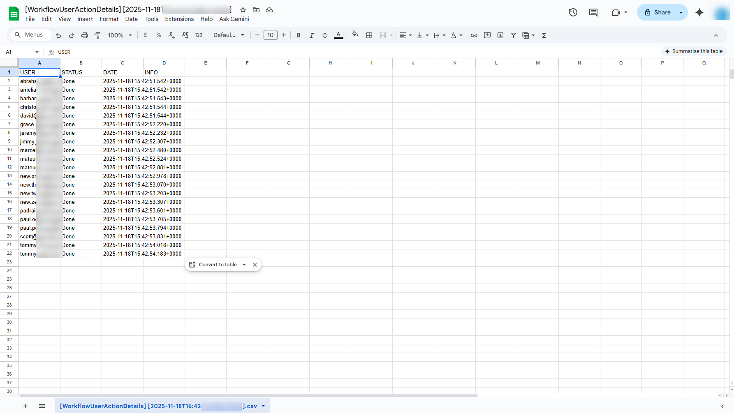The image size is (734, 413).
Task: Open version history
Action: point(573,12)
